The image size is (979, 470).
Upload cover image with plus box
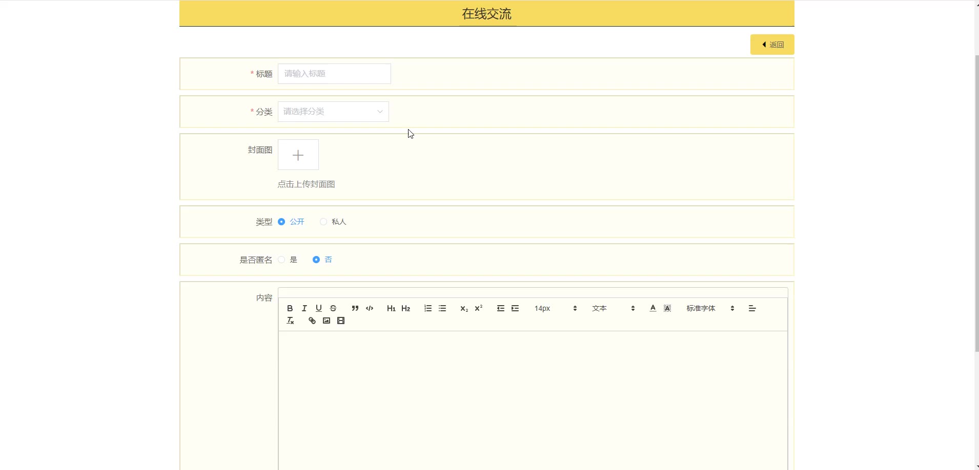pyautogui.click(x=298, y=155)
